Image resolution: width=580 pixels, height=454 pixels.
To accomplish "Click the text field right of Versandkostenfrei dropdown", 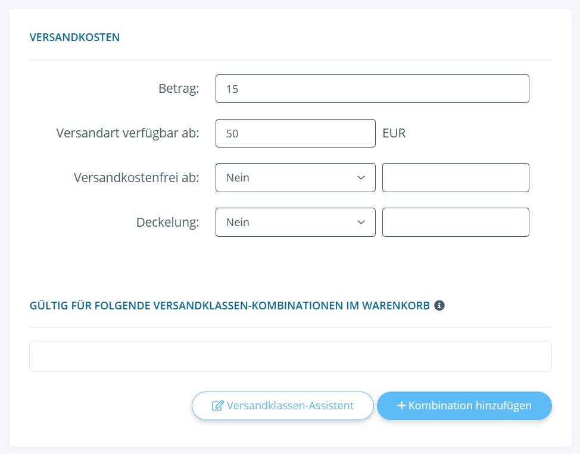I will click(x=456, y=178).
